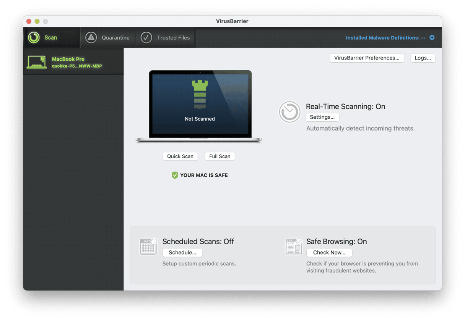The height and width of the screenshot is (321, 465).
Task: Start a Quick Scan
Action: 180,156
